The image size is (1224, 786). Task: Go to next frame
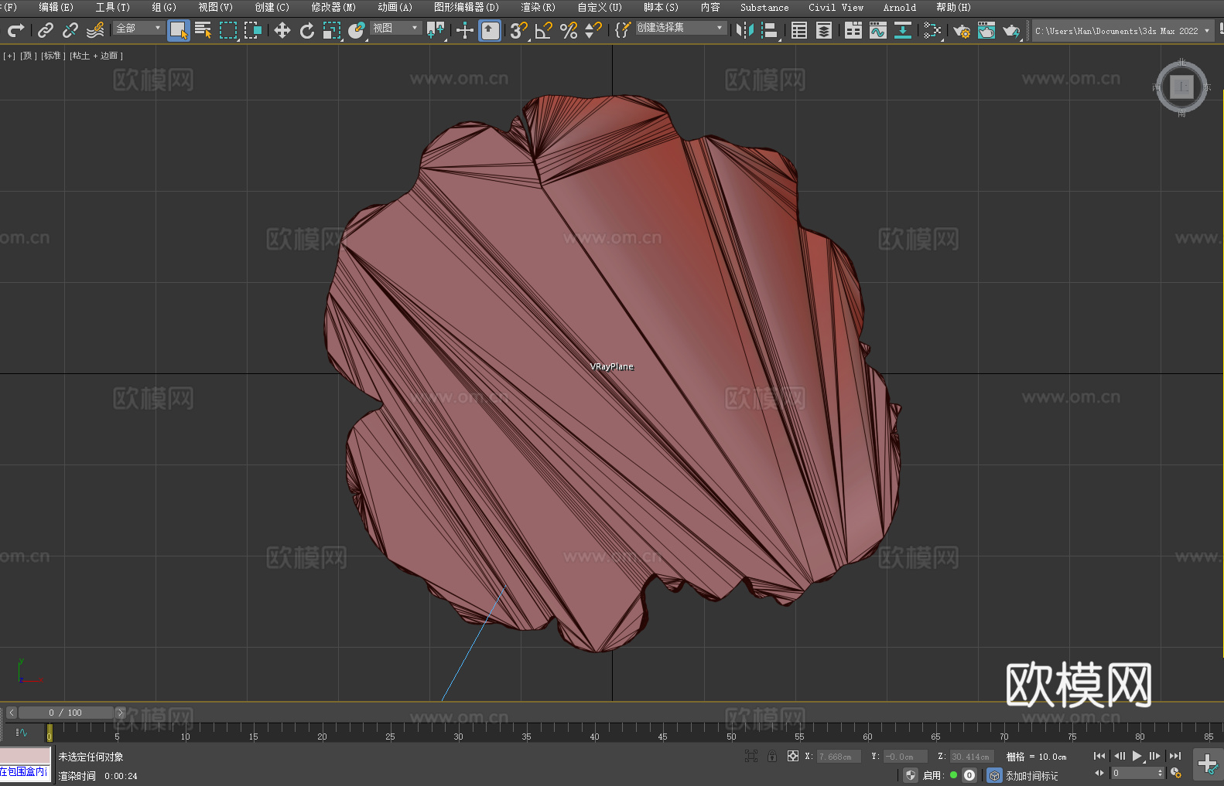[1155, 756]
